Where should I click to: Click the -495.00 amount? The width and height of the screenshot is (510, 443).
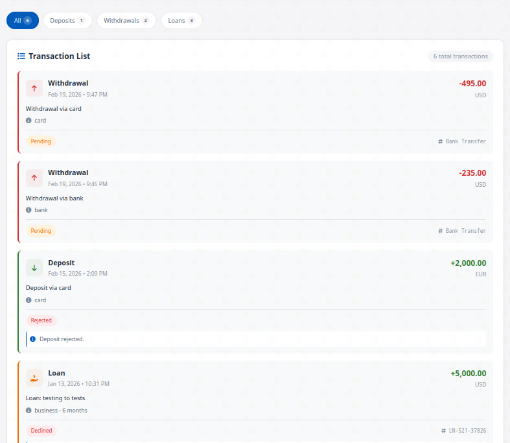(x=472, y=83)
